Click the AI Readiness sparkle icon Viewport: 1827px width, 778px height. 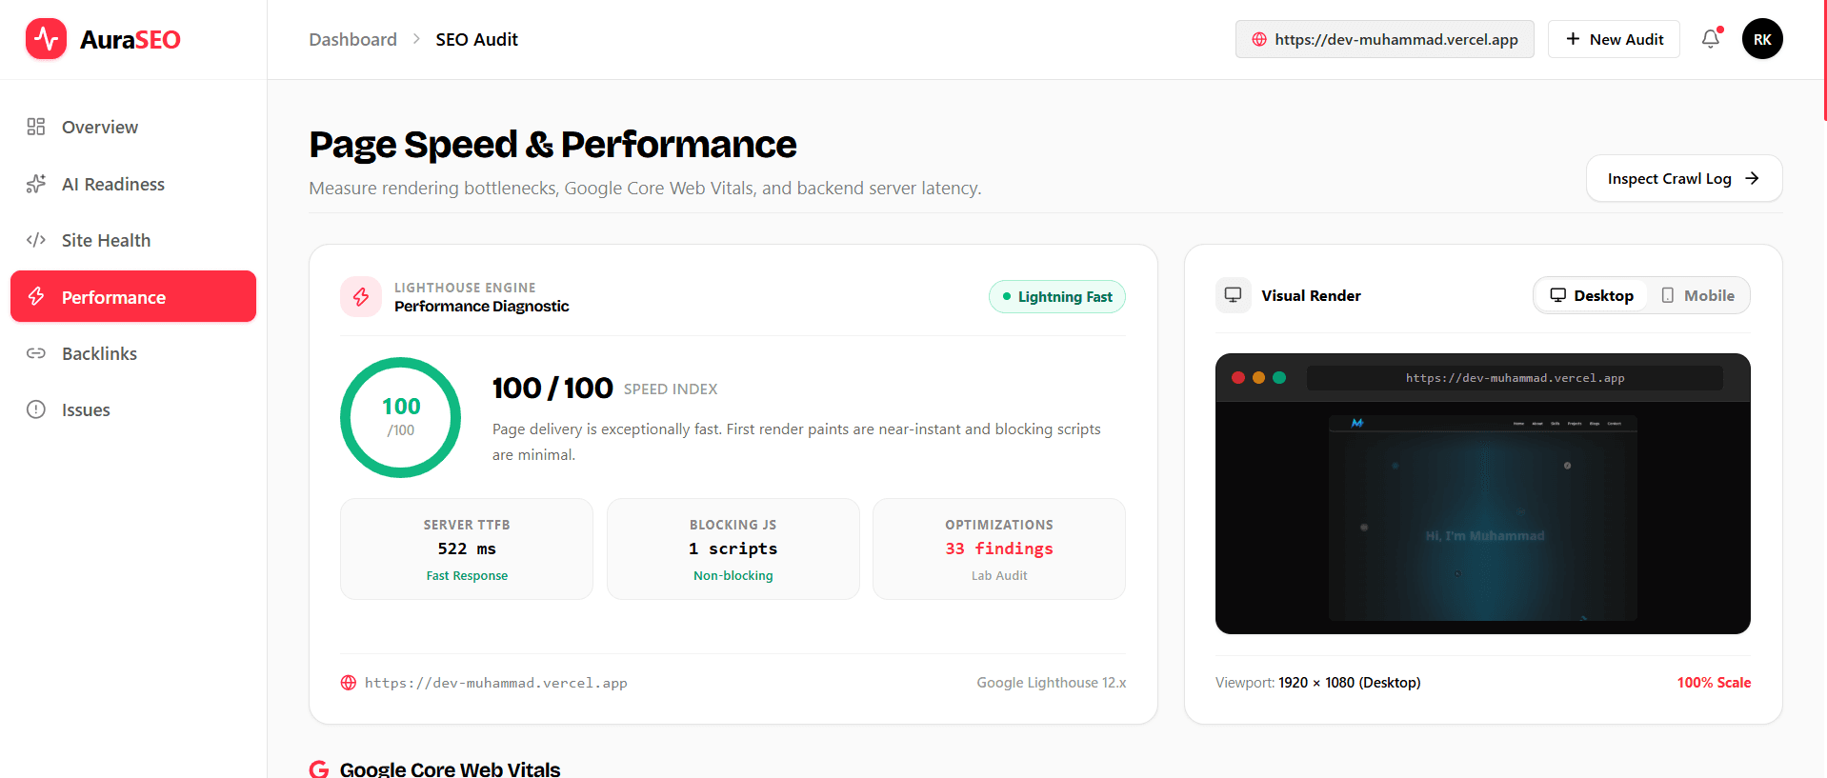click(x=36, y=184)
